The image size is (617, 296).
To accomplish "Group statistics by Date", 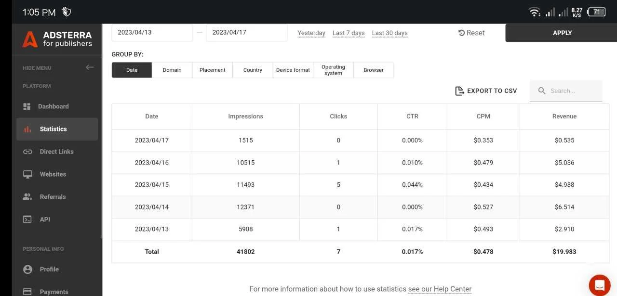I will click(x=132, y=70).
